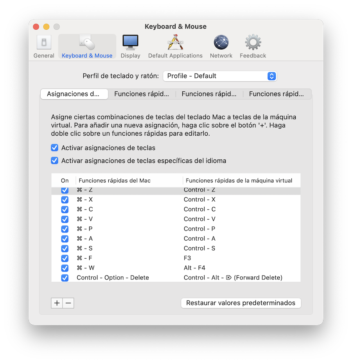
Task: Disable language-specific key mappings checkbox
Action: (x=55, y=161)
